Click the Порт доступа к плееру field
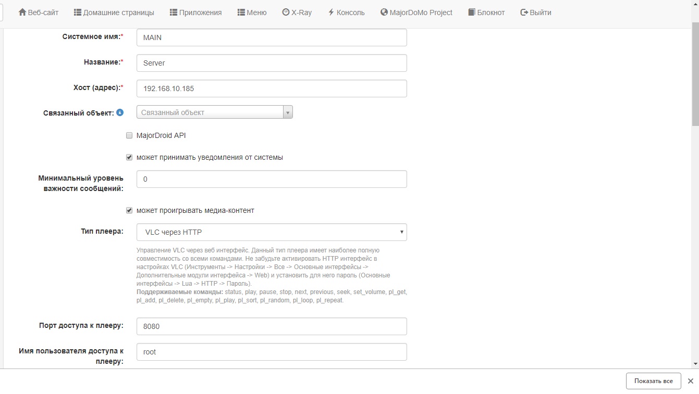This screenshot has width=699, height=394. coord(271,326)
